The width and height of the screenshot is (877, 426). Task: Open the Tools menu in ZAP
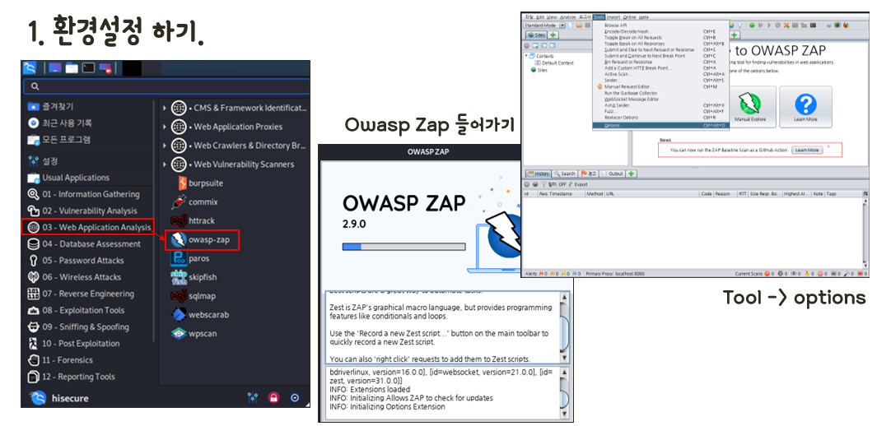599,17
